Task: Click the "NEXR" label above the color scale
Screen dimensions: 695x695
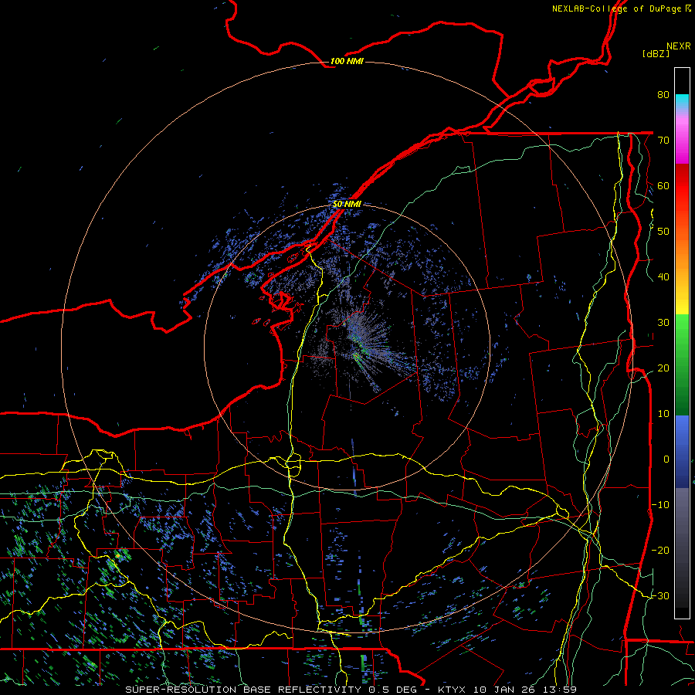Action: [x=678, y=46]
